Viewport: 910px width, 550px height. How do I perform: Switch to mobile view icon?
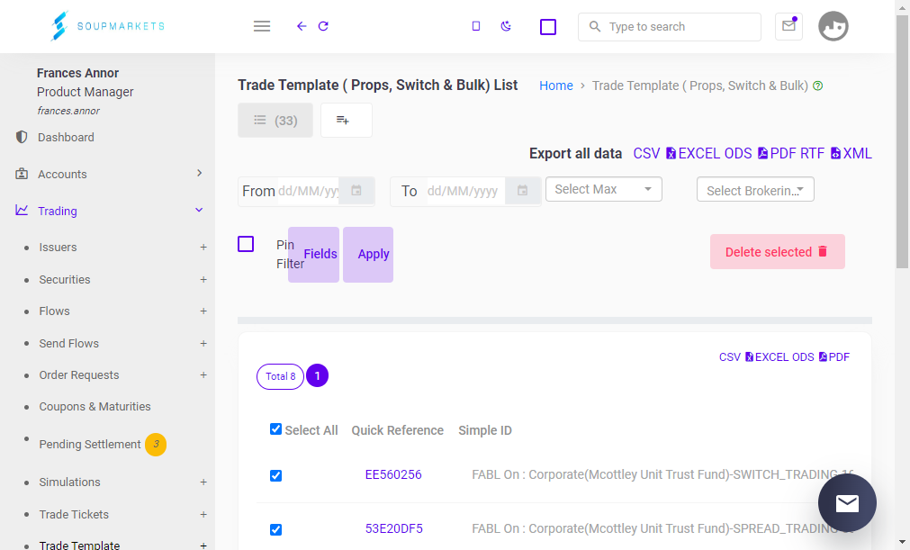pyautogui.click(x=476, y=26)
